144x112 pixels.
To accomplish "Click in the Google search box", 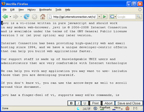I will [126, 17].
